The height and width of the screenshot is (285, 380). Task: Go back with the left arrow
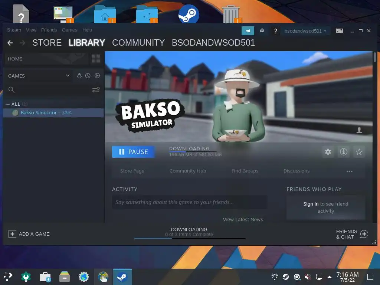[10, 43]
